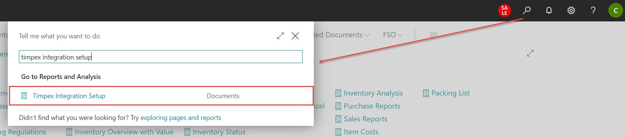The height and width of the screenshot is (138, 625).
Task: Open the settings gear
Action: coord(571,10)
